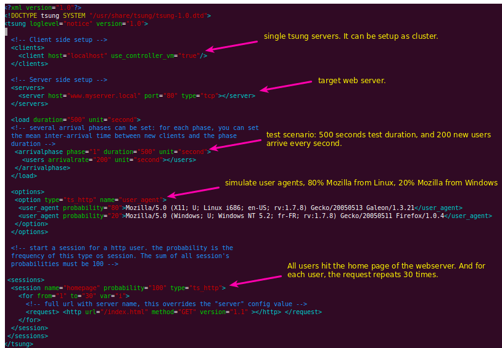Click the pink arrow pointing at client line
This screenshot has height=348, width=502.
[x=231, y=46]
